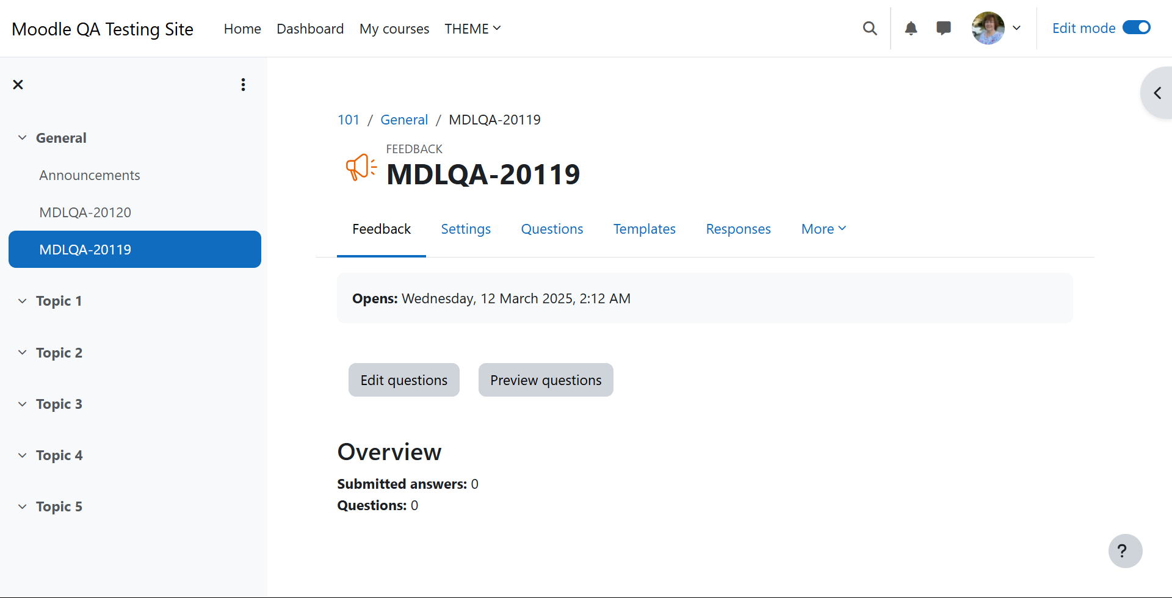Open Topic 4 section link
Screen dimensions: 1172x598
[x=59, y=455]
